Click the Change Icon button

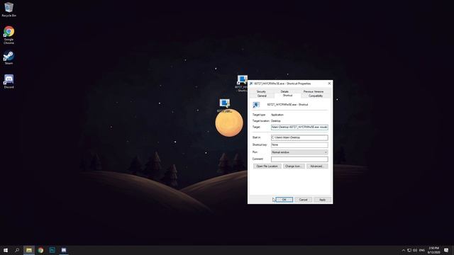point(294,166)
